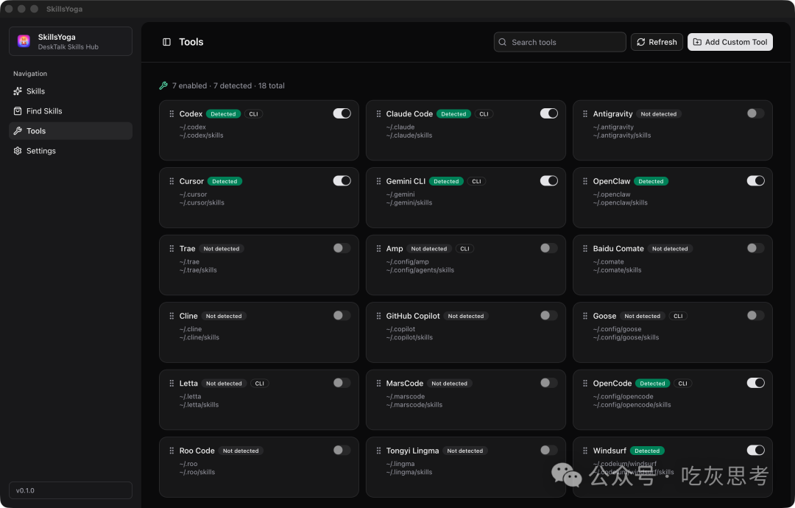Click the Refresh button
This screenshot has width=795, height=508.
click(657, 42)
